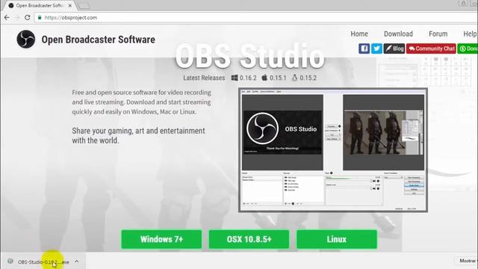The width and height of the screenshot is (478, 269).
Task: Open the Blog button
Action: (x=394, y=49)
